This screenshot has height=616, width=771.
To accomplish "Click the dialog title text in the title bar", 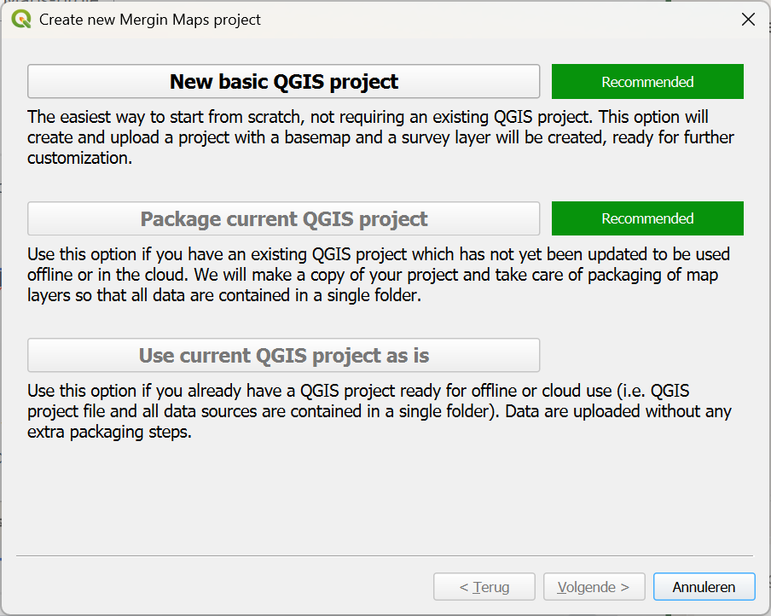I will 150,19.
